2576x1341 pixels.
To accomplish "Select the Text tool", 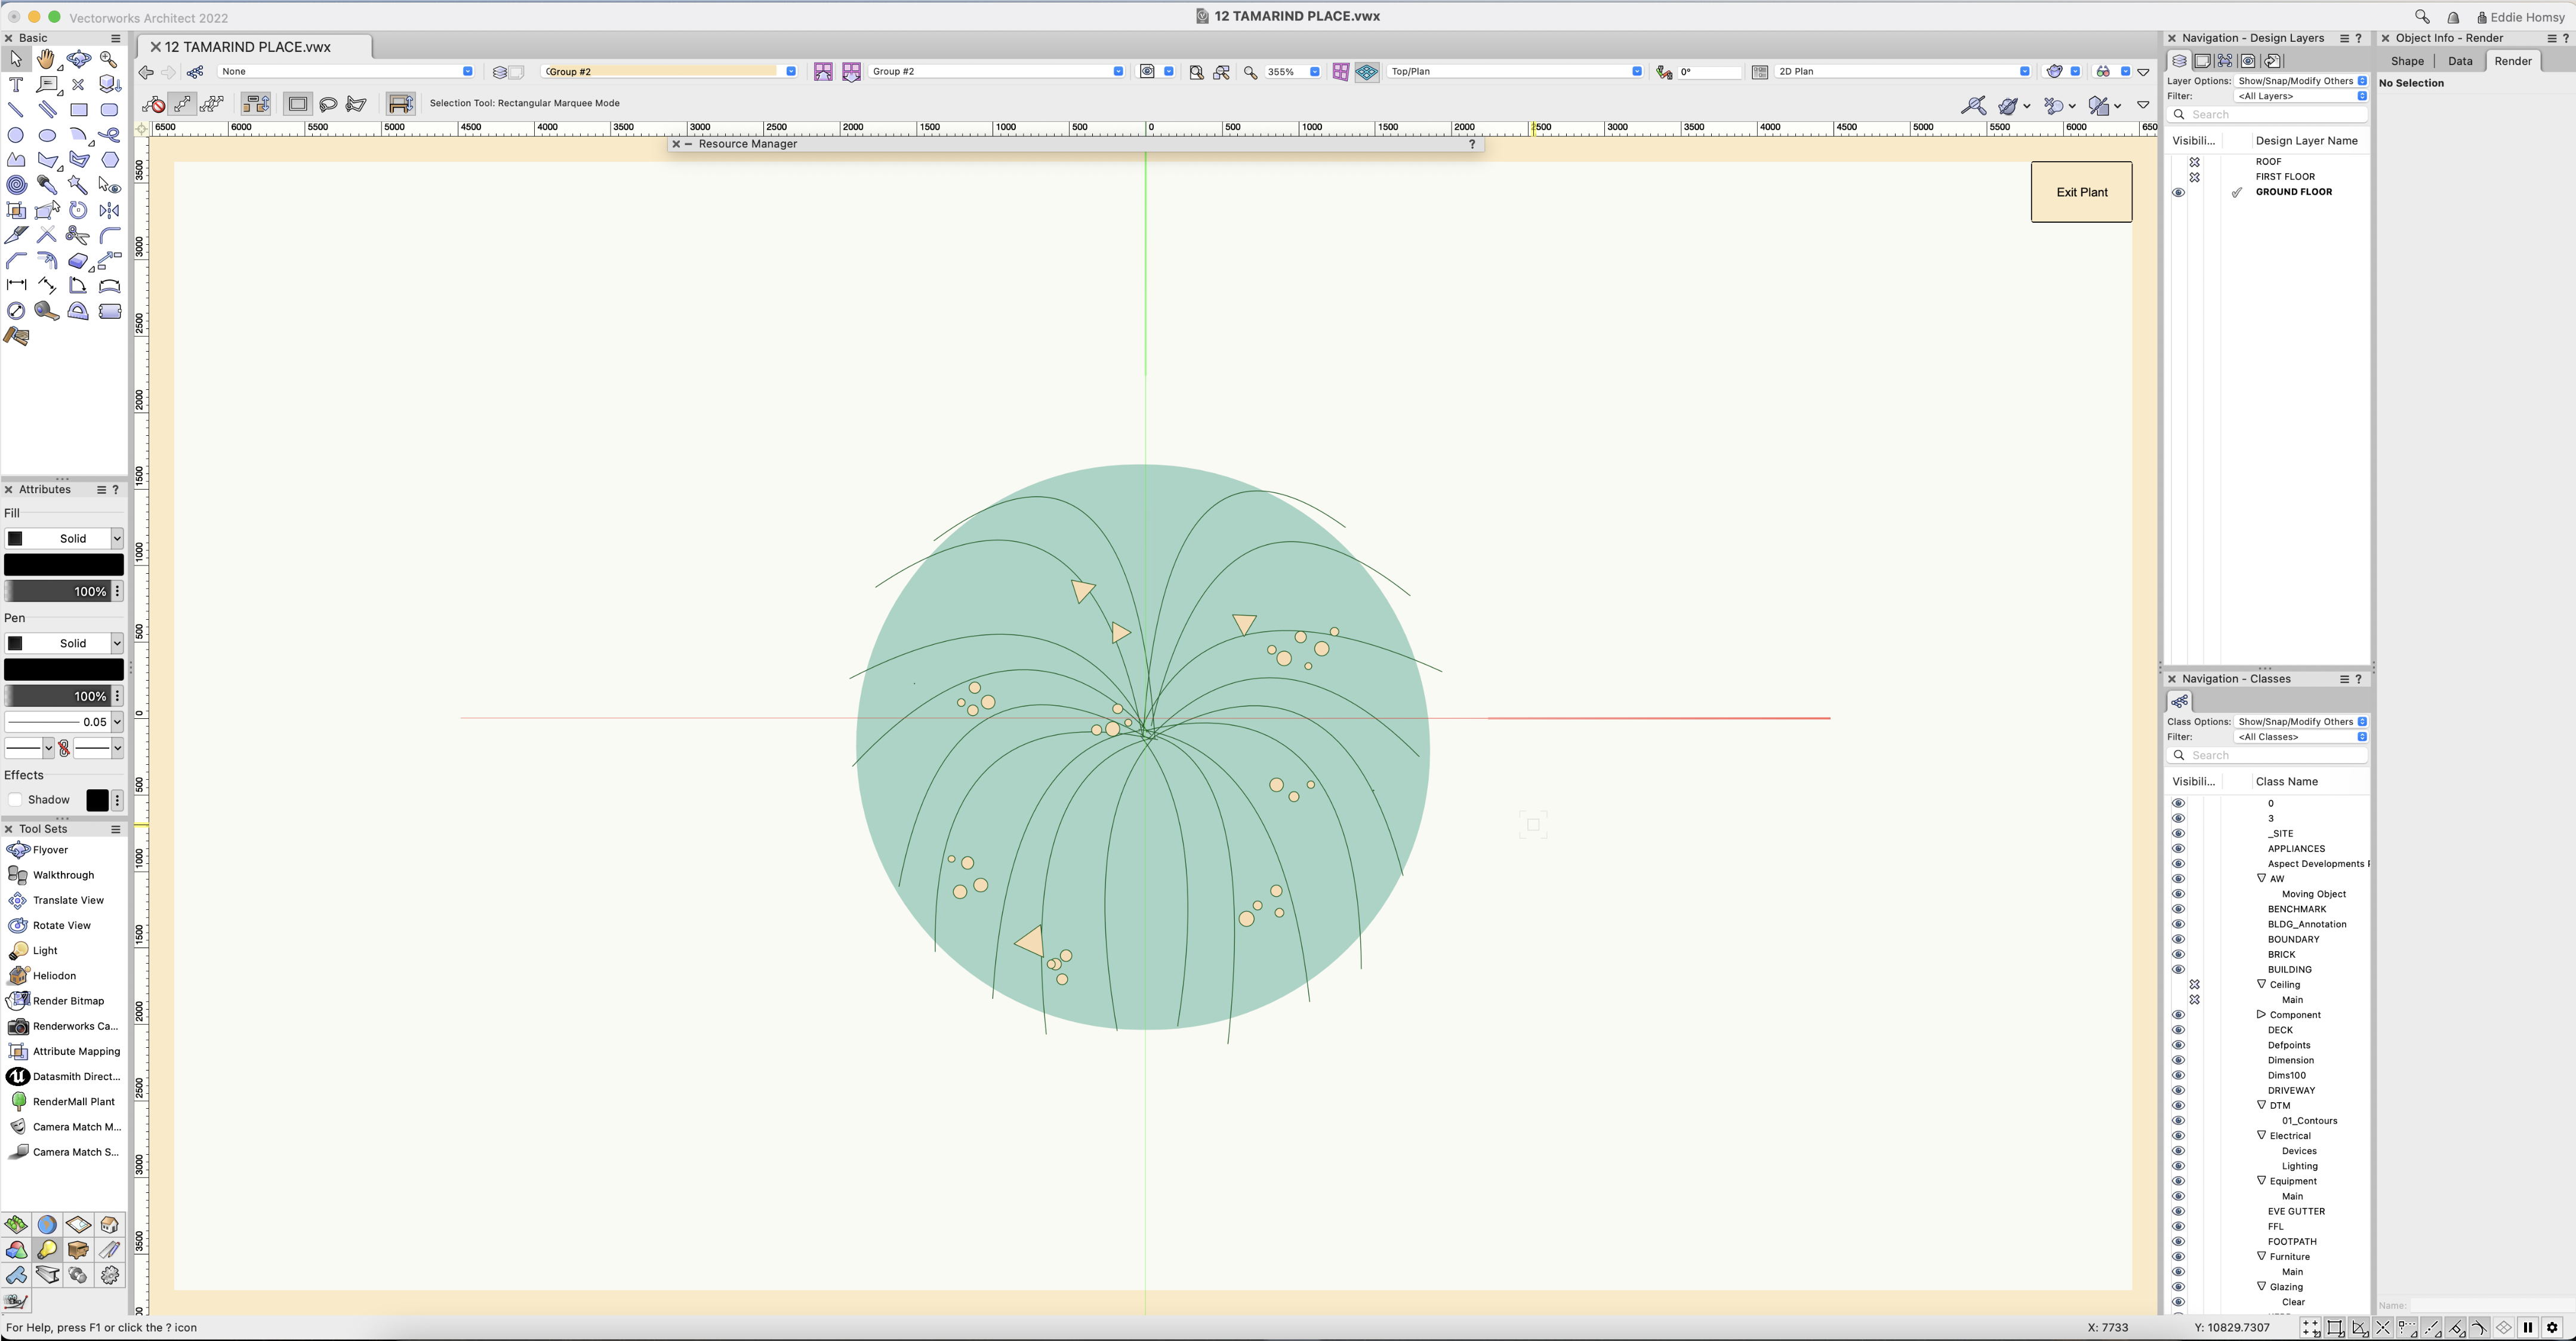I will pos(16,84).
